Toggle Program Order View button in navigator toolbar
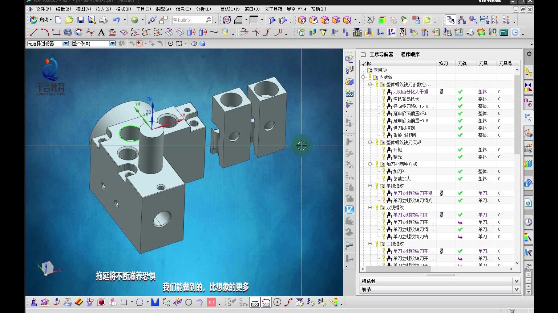Viewport: 558px width, 313px height. [451, 20]
